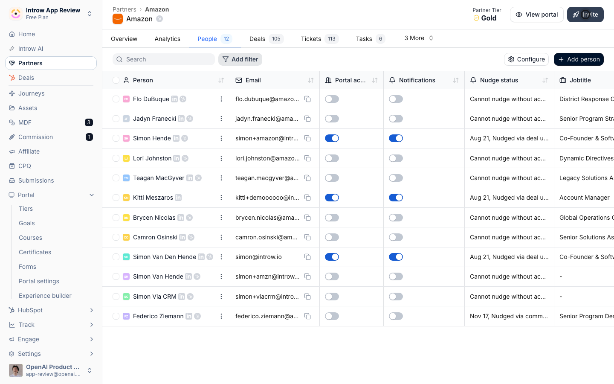This screenshot has width=614, height=384.
Task: Copy Kitti Meszaros's email address
Action: click(x=307, y=198)
